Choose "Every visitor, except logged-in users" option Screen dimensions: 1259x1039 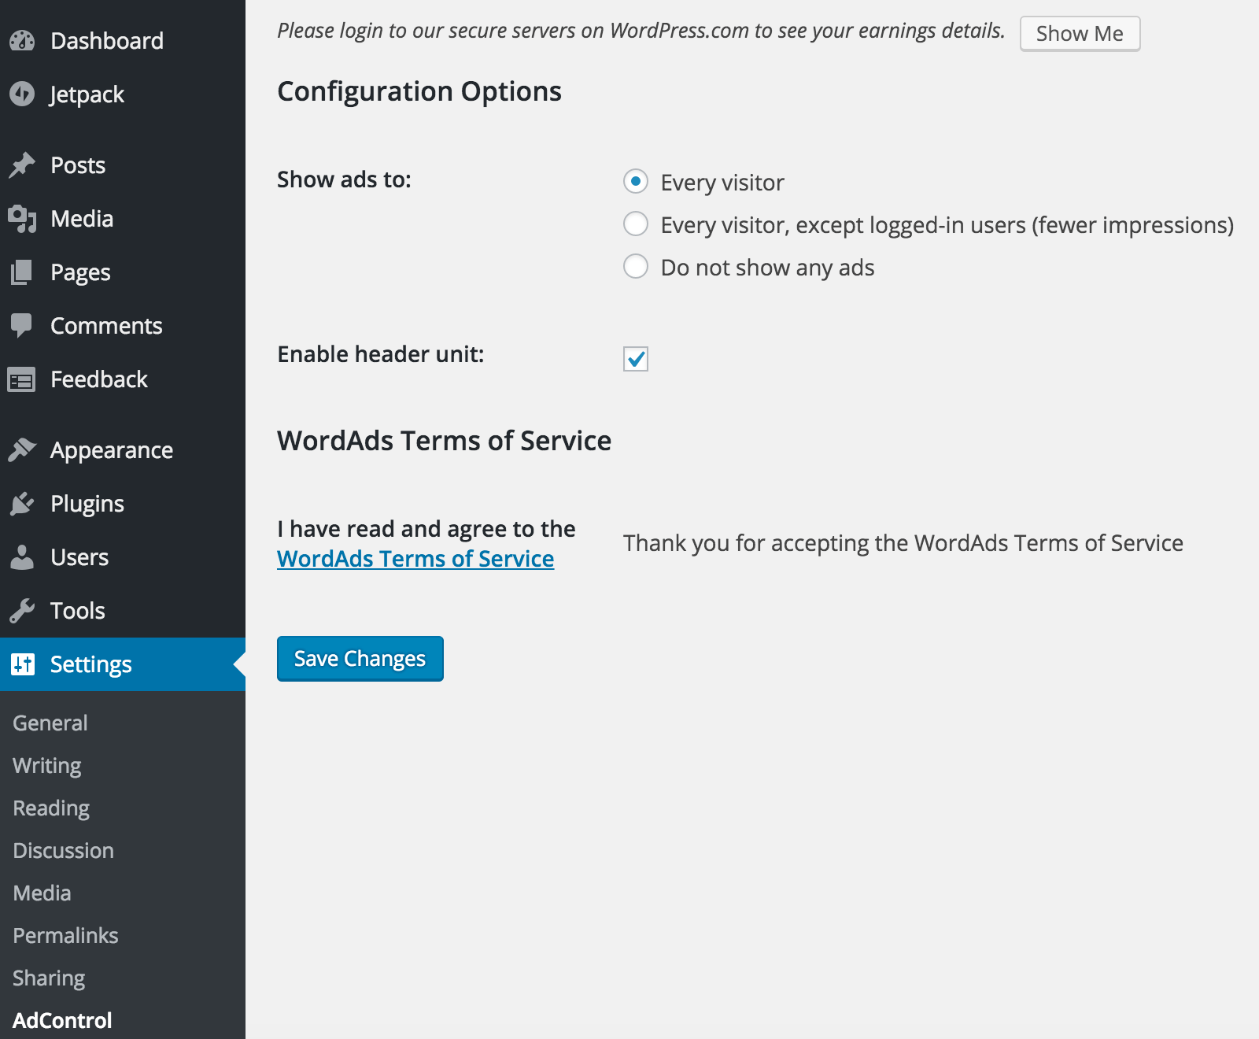pos(636,224)
